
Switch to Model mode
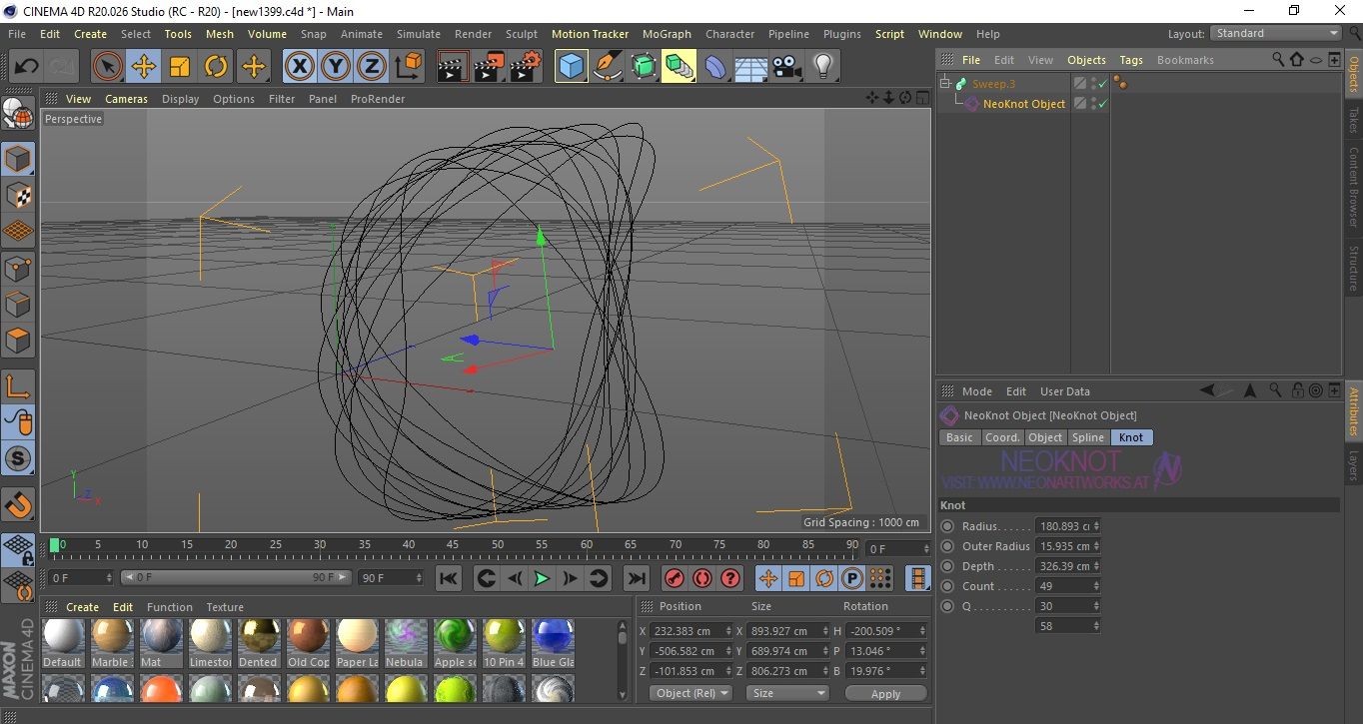click(18, 159)
